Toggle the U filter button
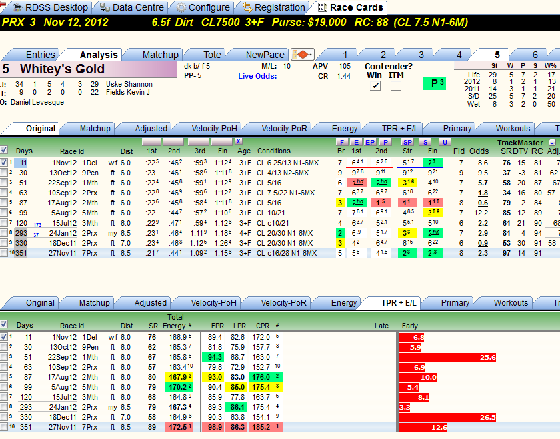Viewport: 560px width, 439px height. coord(445,142)
